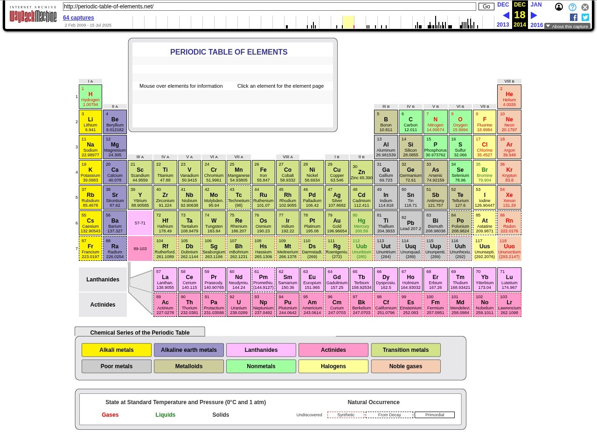
Task: Open the Gold element cell
Action: 337,223
